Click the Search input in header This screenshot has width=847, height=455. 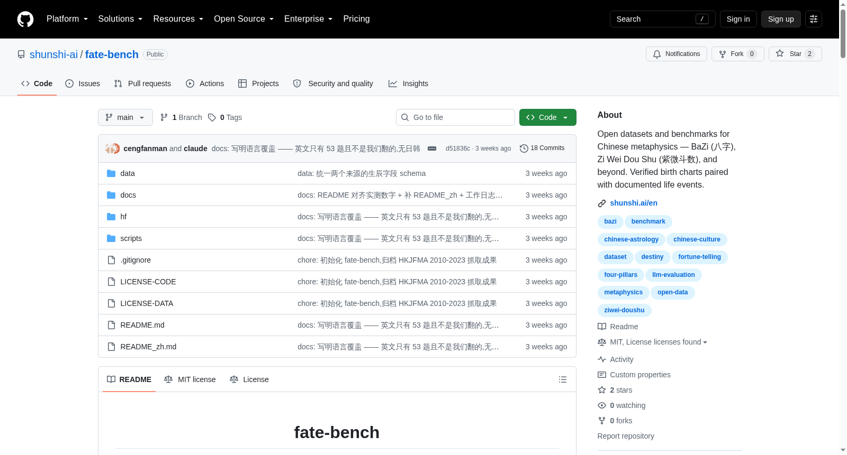point(663,19)
